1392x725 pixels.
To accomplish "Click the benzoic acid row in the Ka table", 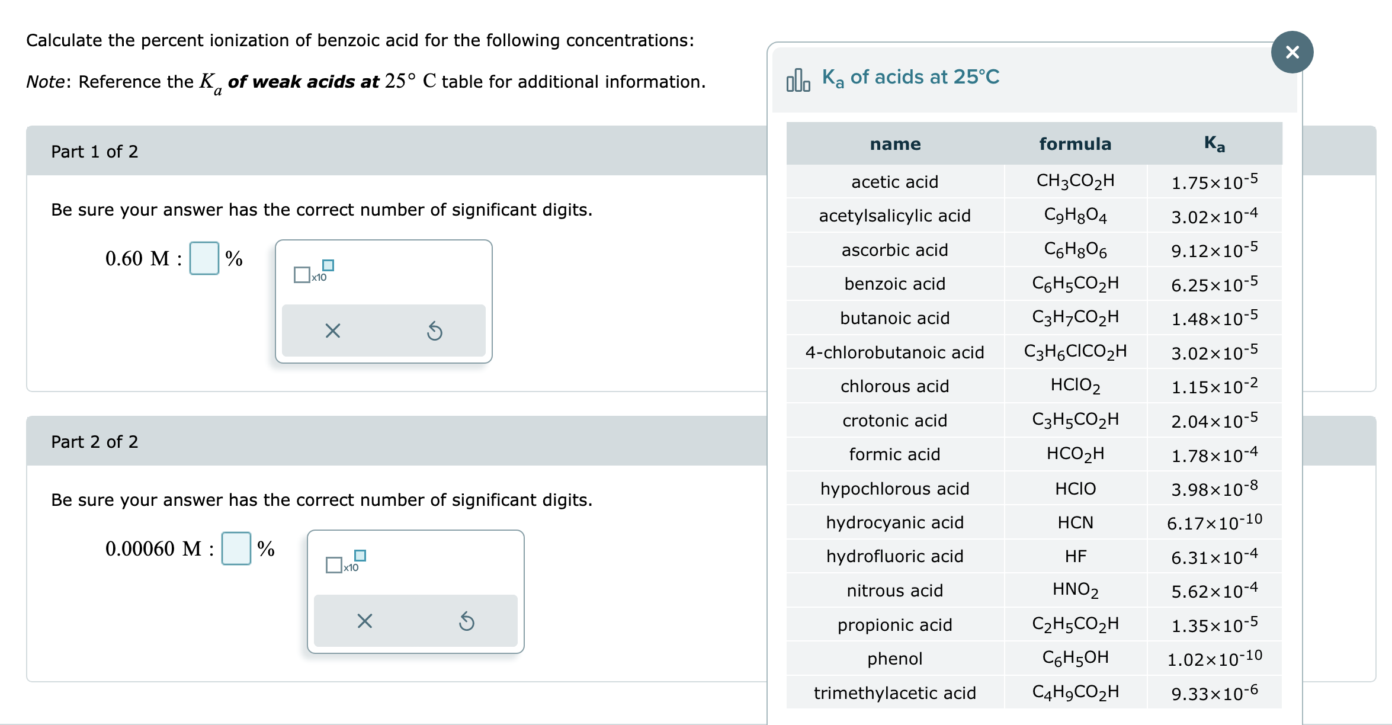I will tap(894, 283).
